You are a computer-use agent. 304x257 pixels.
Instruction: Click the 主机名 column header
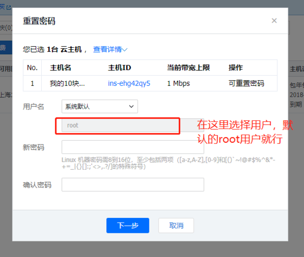tap(60, 68)
